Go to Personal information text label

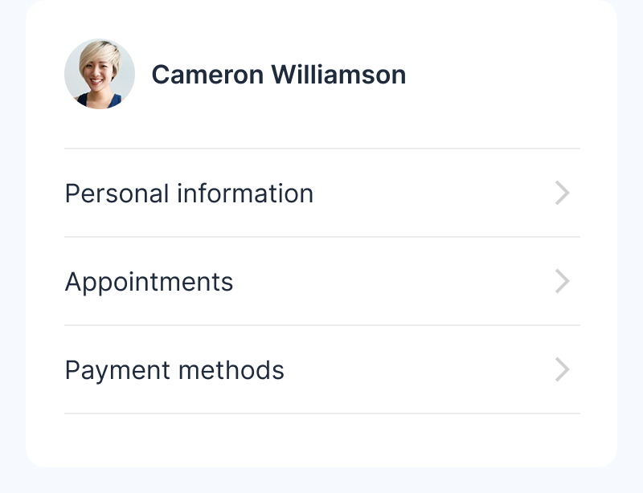189,194
